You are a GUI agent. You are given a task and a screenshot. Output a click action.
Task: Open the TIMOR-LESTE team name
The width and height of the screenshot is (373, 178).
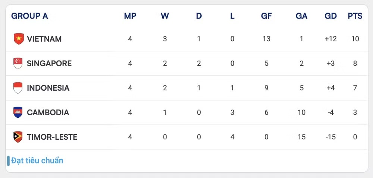click(52, 137)
